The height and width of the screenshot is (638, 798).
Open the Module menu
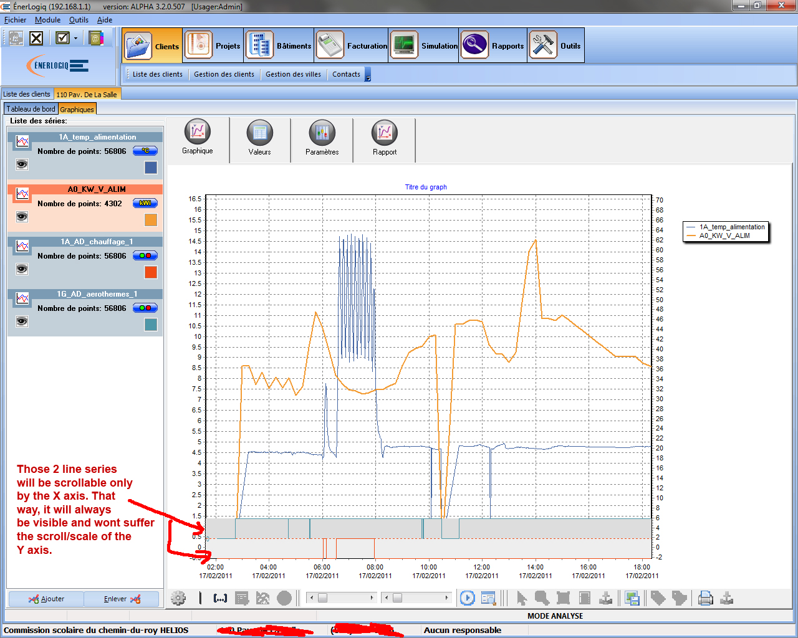tap(47, 20)
